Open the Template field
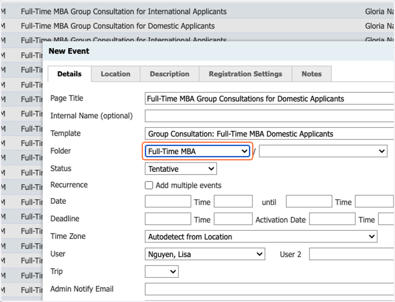The height and width of the screenshot is (302, 395). [x=269, y=134]
